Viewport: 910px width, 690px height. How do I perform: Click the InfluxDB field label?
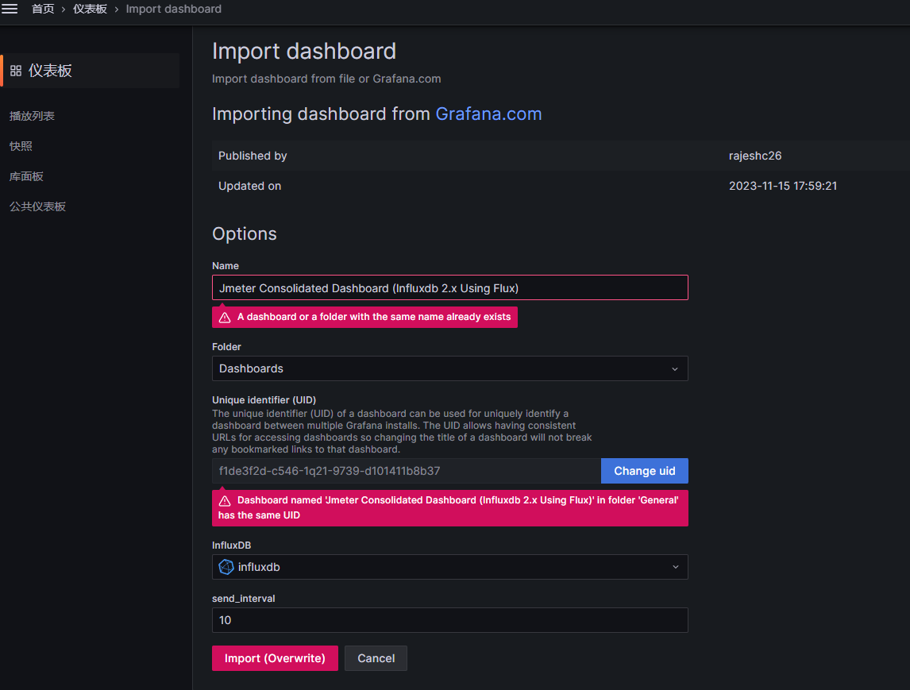[232, 545]
